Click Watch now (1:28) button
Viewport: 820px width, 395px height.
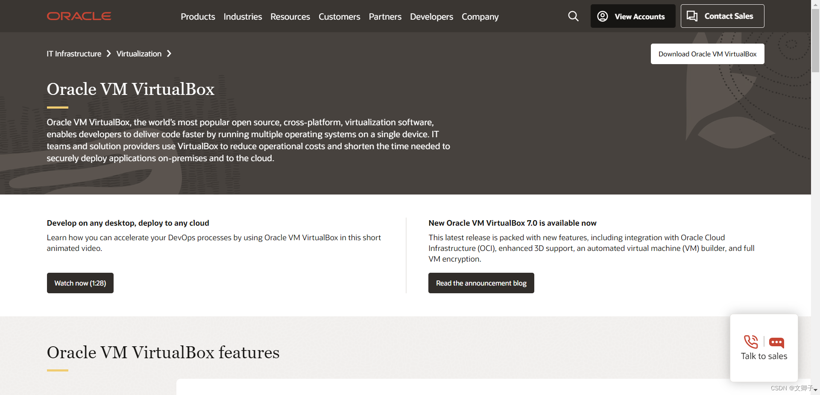coord(80,283)
